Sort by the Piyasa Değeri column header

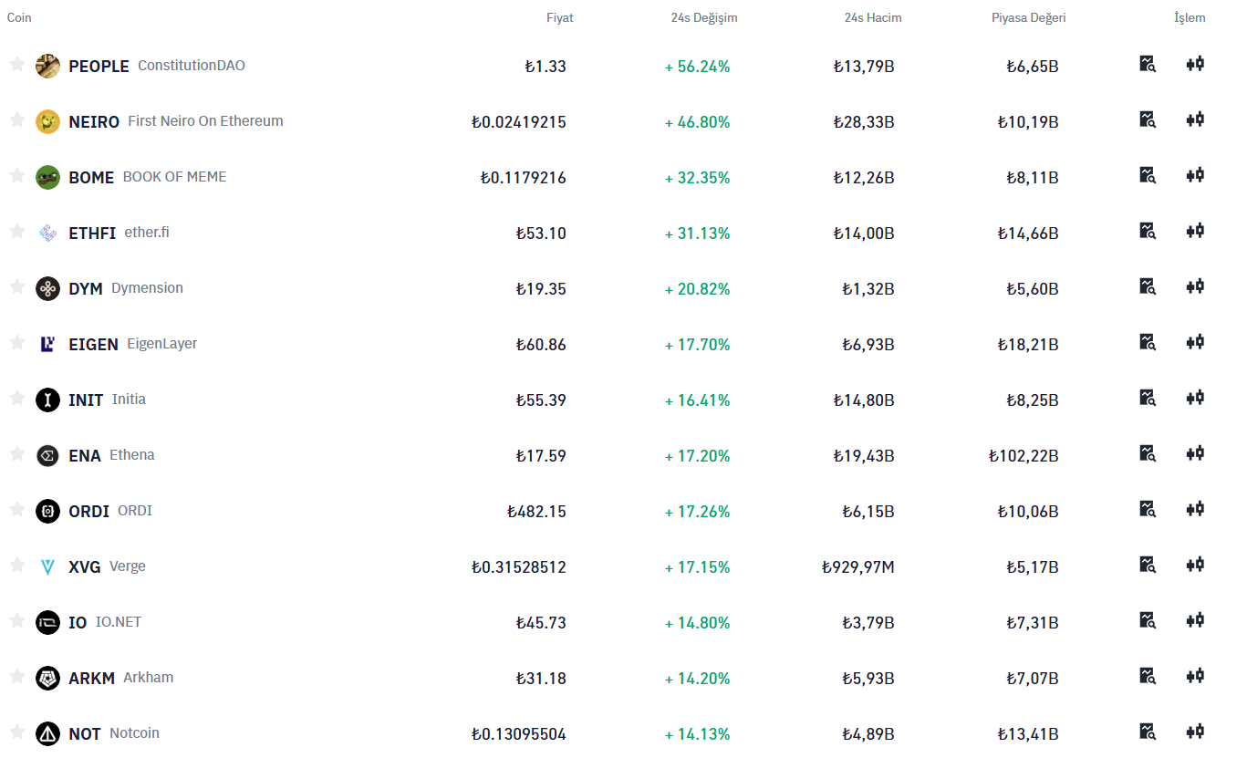click(x=1028, y=18)
